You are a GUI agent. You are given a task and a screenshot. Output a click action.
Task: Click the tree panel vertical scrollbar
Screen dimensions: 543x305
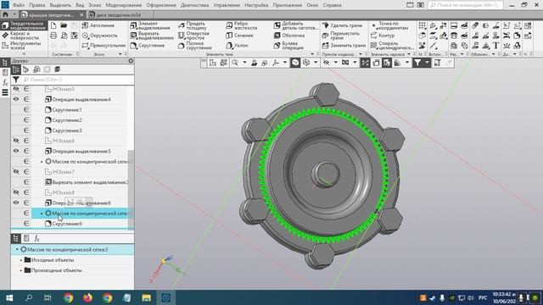[x=131, y=190]
